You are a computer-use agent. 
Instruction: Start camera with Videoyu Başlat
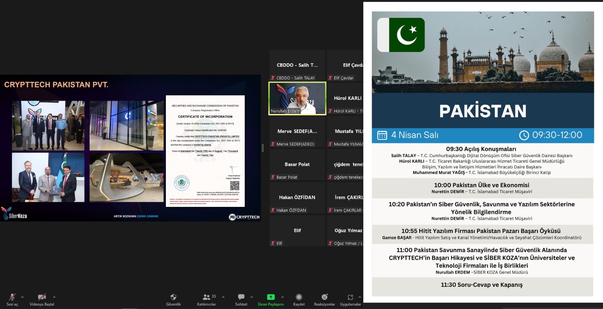coord(42,297)
